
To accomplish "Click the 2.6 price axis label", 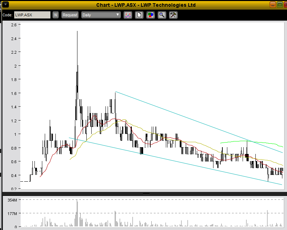I will (14, 25).
